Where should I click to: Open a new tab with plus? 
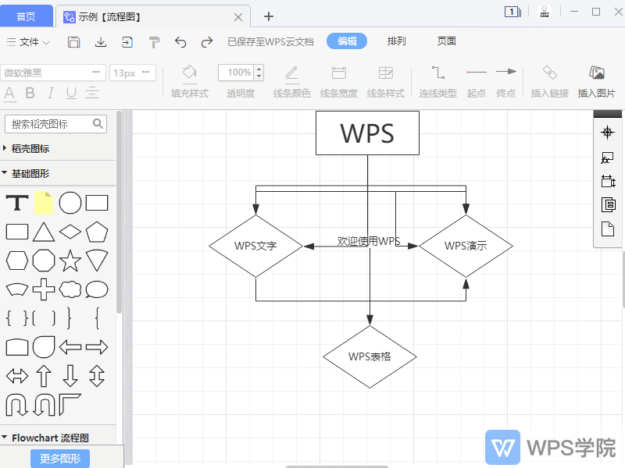point(269,16)
